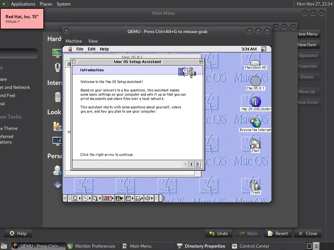Screen dimensions: 334x250
Task: Open the Mac OS File menu
Action: [x=80, y=49]
